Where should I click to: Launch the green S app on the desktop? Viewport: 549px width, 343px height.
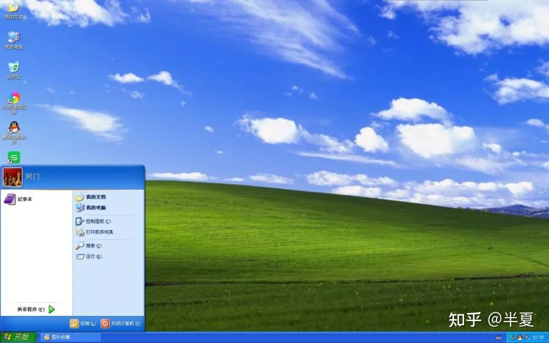pyautogui.click(x=14, y=158)
